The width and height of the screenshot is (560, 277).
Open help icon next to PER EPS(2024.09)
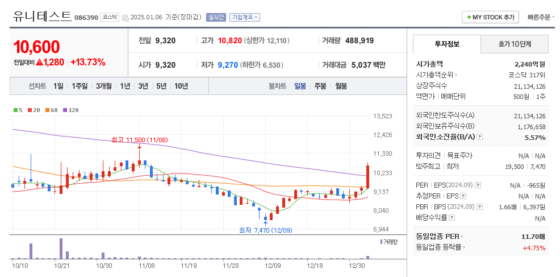pyautogui.click(x=478, y=185)
